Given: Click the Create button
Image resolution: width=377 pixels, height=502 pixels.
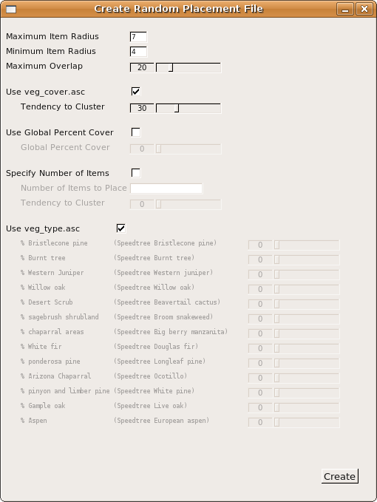Looking at the screenshot, I should point(339,476).
